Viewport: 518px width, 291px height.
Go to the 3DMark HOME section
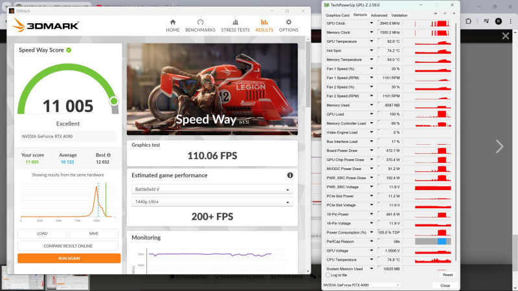click(x=172, y=26)
